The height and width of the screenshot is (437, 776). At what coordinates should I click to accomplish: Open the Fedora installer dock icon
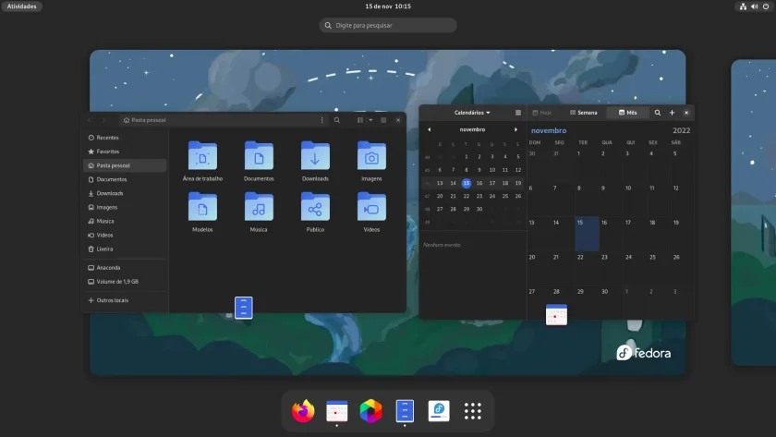click(439, 411)
